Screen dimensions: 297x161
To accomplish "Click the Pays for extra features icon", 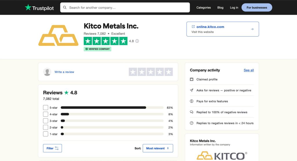I will coord(191,101).
